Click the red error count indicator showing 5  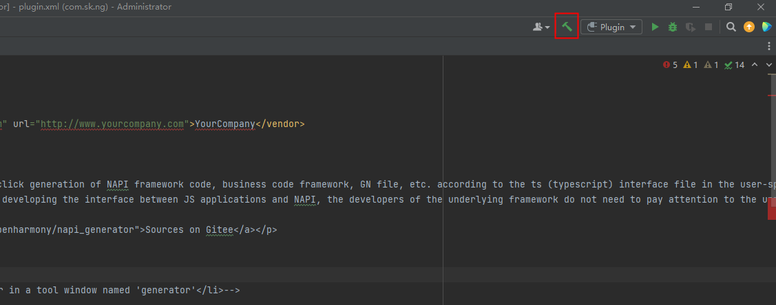click(671, 65)
